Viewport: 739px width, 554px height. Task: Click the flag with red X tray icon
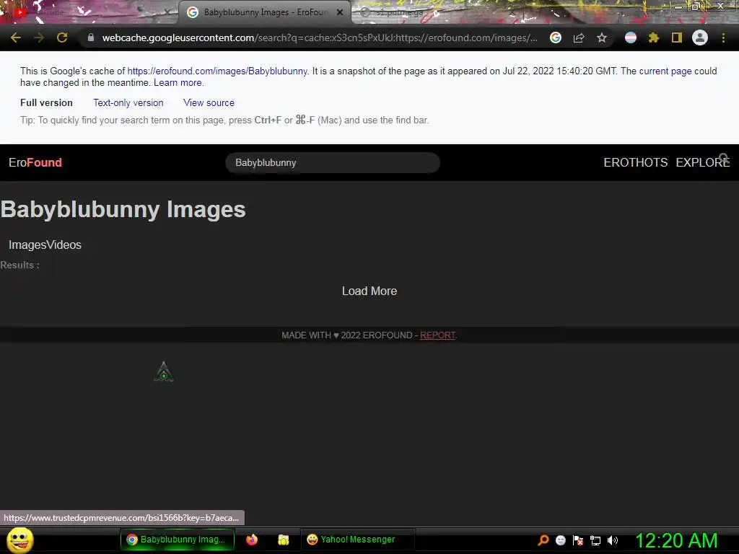[578, 540]
